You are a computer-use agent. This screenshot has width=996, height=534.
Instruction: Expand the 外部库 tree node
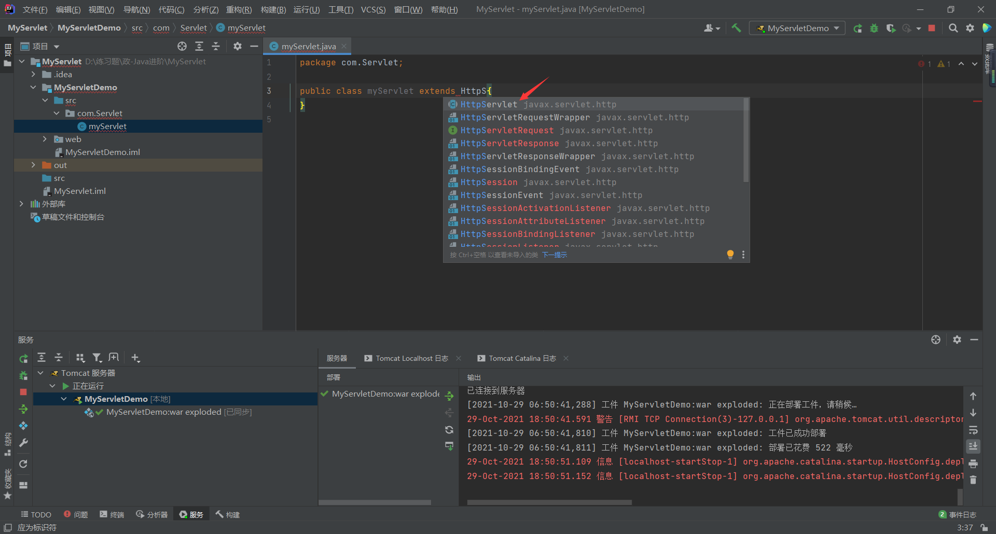(21, 203)
